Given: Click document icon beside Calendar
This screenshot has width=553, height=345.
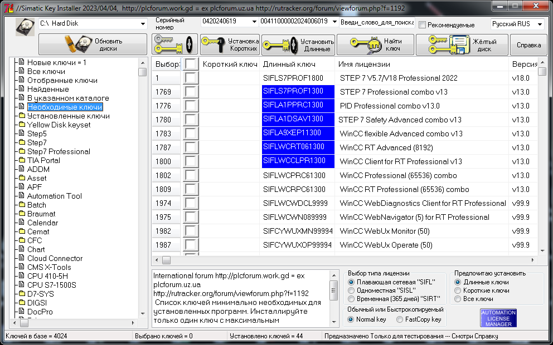Looking at the screenshot, I should pyautogui.click(x=22, y=222).
